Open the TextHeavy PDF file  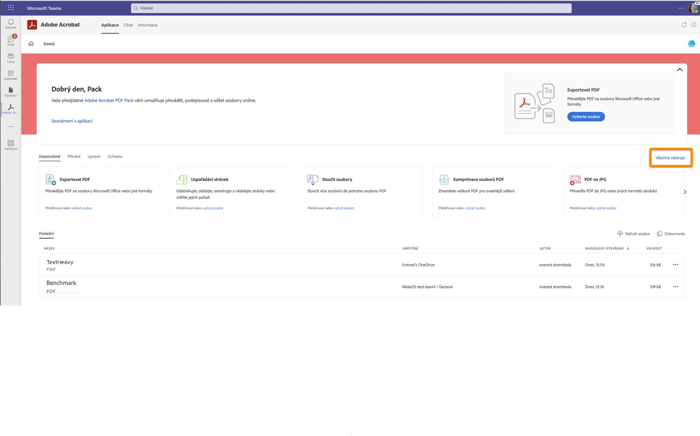[60, 262]
